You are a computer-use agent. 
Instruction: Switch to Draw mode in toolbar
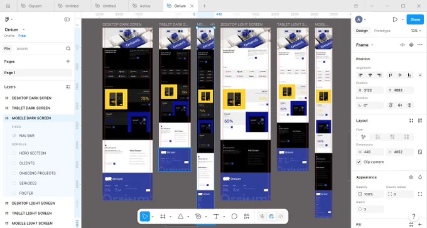pyautogui.click(x=262, y=217)
